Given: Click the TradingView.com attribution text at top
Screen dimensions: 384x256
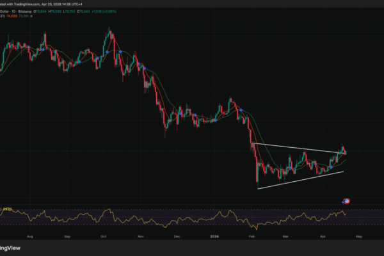Looking at the screenshot, I should click(x=26, y=3).
